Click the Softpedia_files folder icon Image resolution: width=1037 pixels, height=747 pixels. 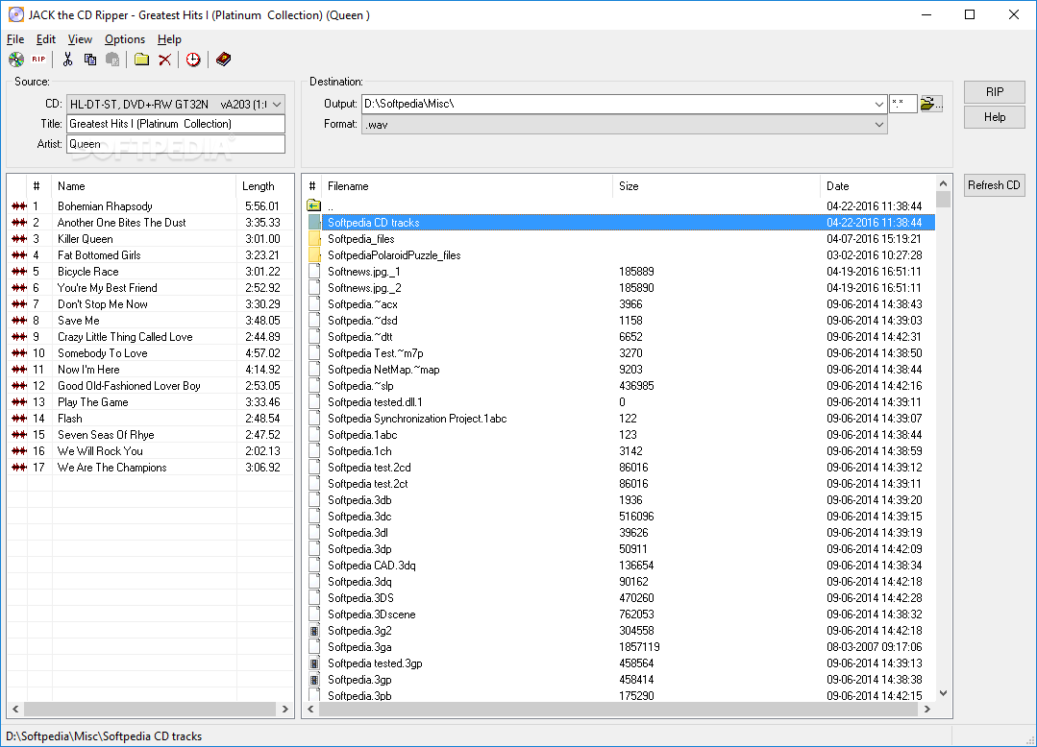(x=314, y=238)
